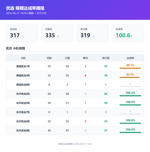Screen dimensions: 150x152
Task: Click the 100.6% 达成率 summary value
Action: coord(124,35)
